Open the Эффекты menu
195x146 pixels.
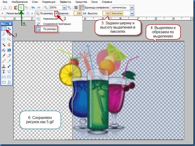(65, 2)
